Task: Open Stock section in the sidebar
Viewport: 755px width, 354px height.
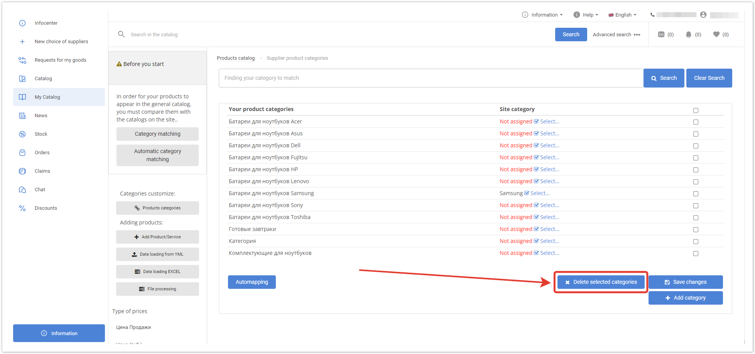Action: (x=41, y=134)
